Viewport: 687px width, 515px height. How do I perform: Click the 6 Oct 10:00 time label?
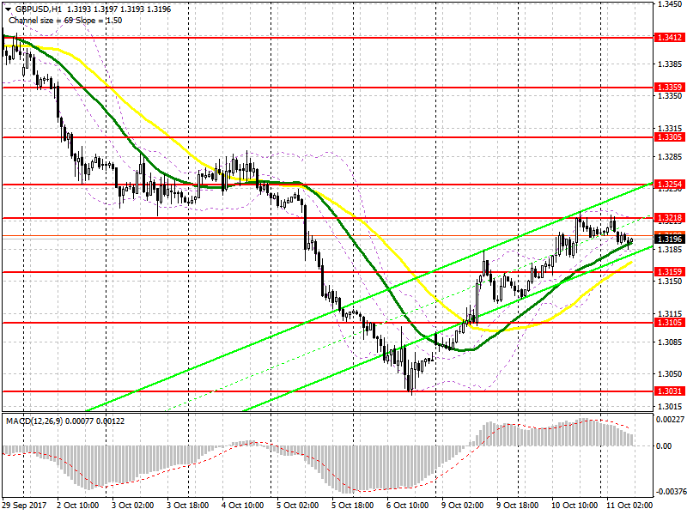(407, 506)
